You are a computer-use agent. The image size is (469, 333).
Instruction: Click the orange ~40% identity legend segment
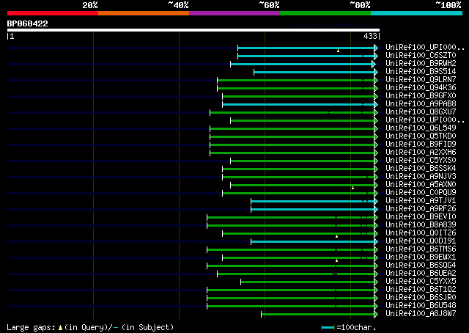tap(144, 13)
